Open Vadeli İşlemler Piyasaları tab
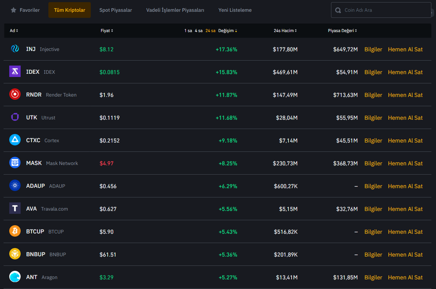Viewport: 436px width, 289px height. coord(175,10)
